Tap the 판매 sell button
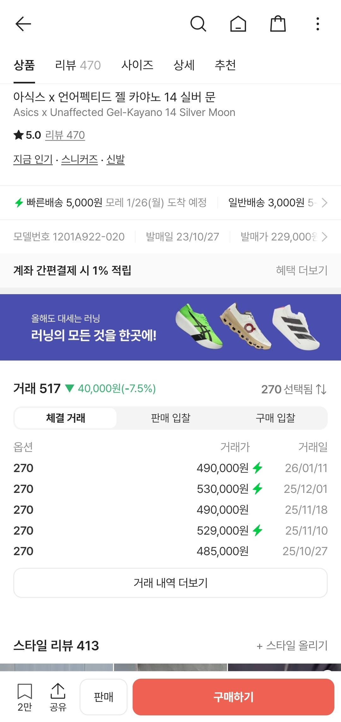Viewport: 341px width, 722px height. point(104,697)
